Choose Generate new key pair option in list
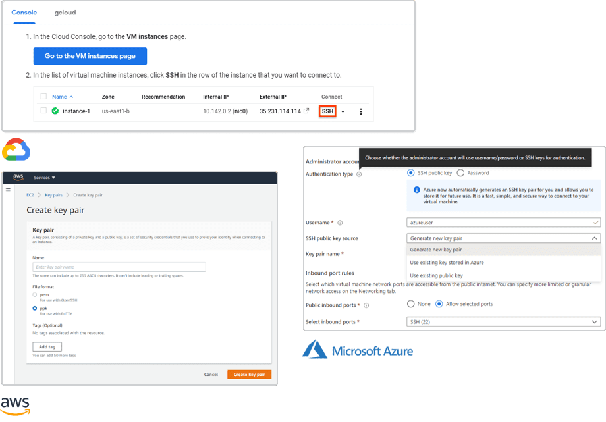 [504, 250]
